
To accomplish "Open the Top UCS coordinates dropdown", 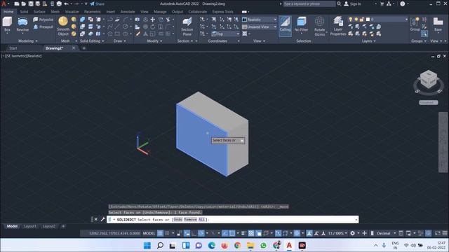I will (x=226, y=34).
